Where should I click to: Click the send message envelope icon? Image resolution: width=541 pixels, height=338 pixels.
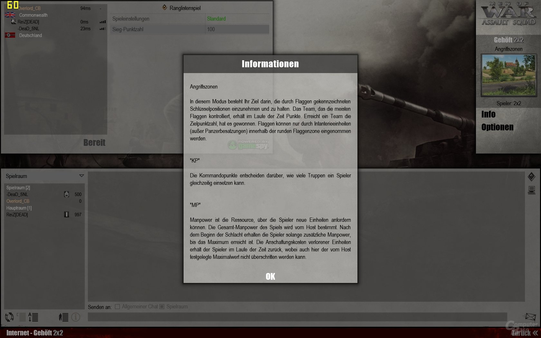point(530,317)
